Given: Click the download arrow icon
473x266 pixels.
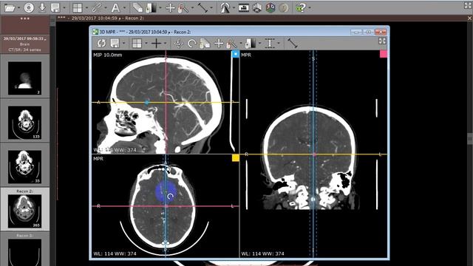Looking at the screenshot, I should tap(42, 7).
